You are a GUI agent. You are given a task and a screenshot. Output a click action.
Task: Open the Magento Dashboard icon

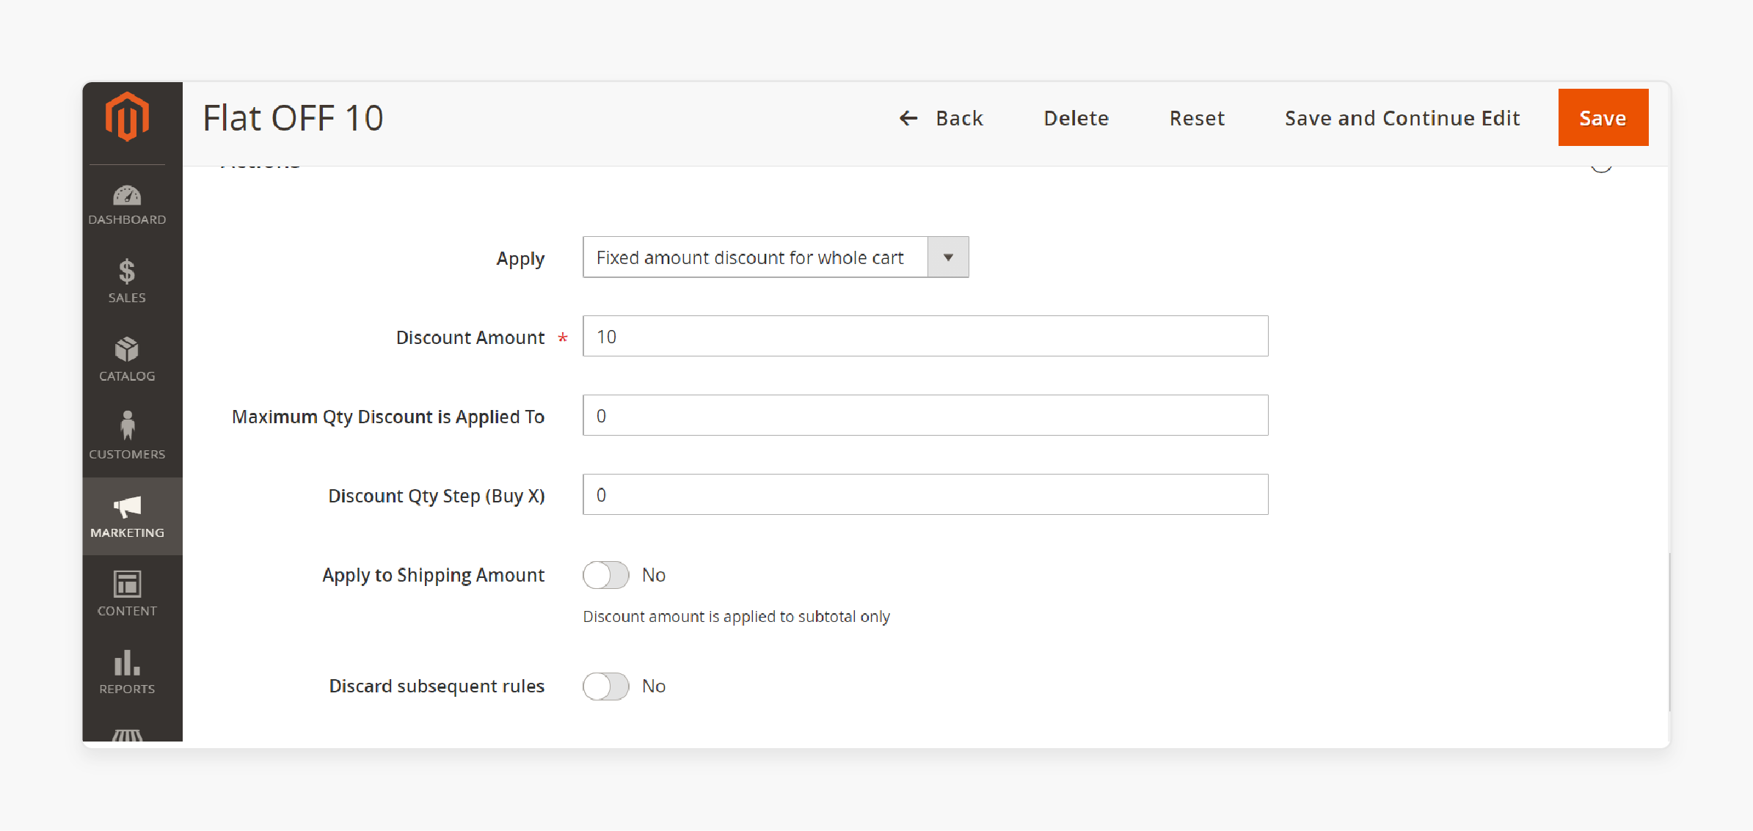127,197
